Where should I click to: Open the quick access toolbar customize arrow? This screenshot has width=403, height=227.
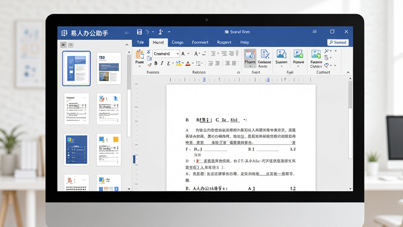pos(169,32)
